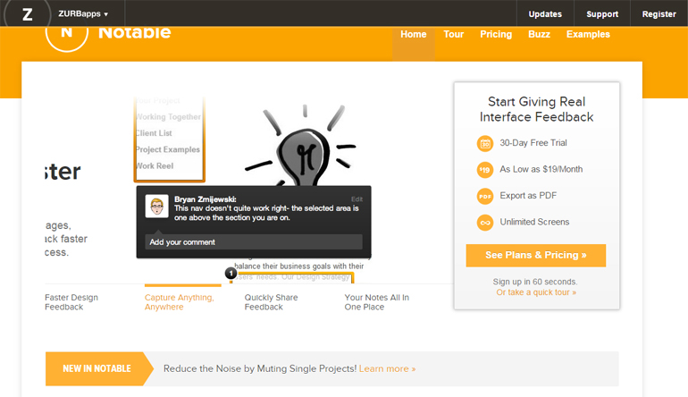Click 'Learn more »' link in news banner
The image size is (688, 397).
pos(387,369)
